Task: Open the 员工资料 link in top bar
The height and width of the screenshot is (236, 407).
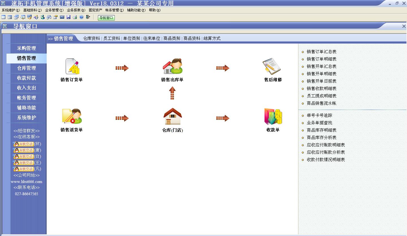Action: (x=112, y=38)
